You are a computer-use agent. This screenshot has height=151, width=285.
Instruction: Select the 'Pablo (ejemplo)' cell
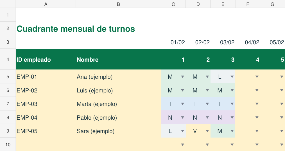click(x=118, y=117)
